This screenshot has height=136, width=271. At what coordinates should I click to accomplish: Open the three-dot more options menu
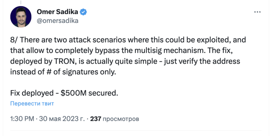click(x=257, y=12)
